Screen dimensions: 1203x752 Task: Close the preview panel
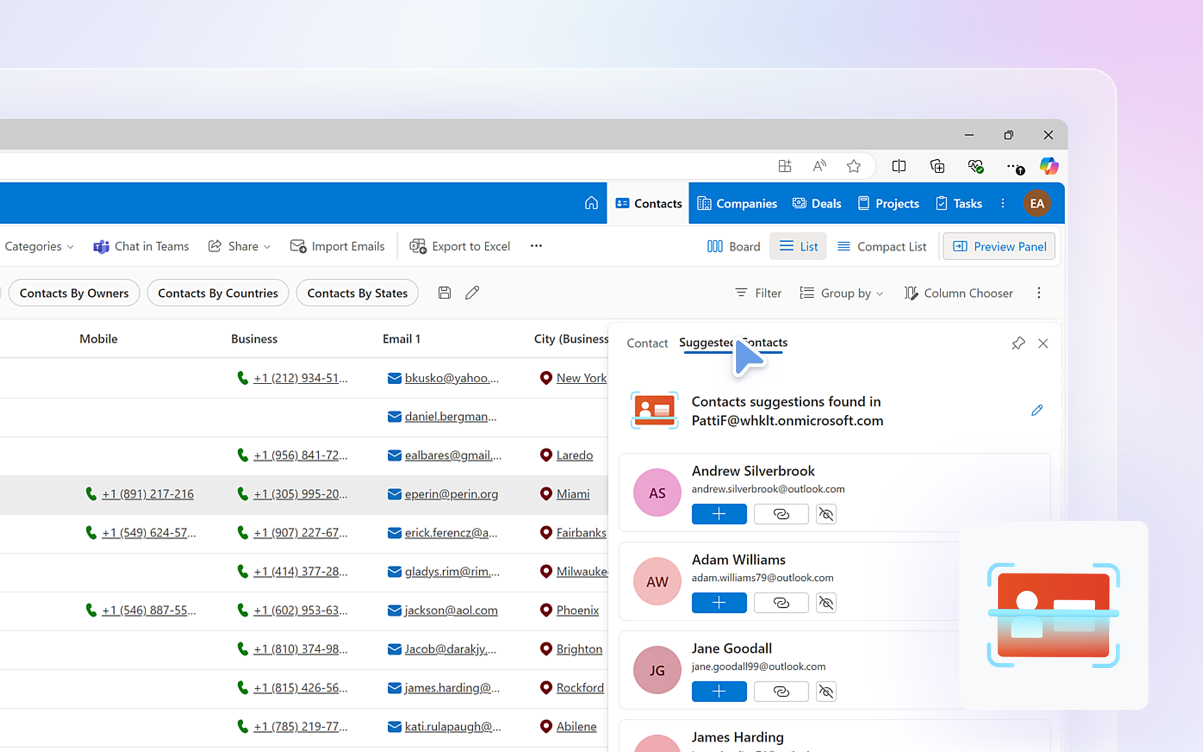pos(1043,343)
